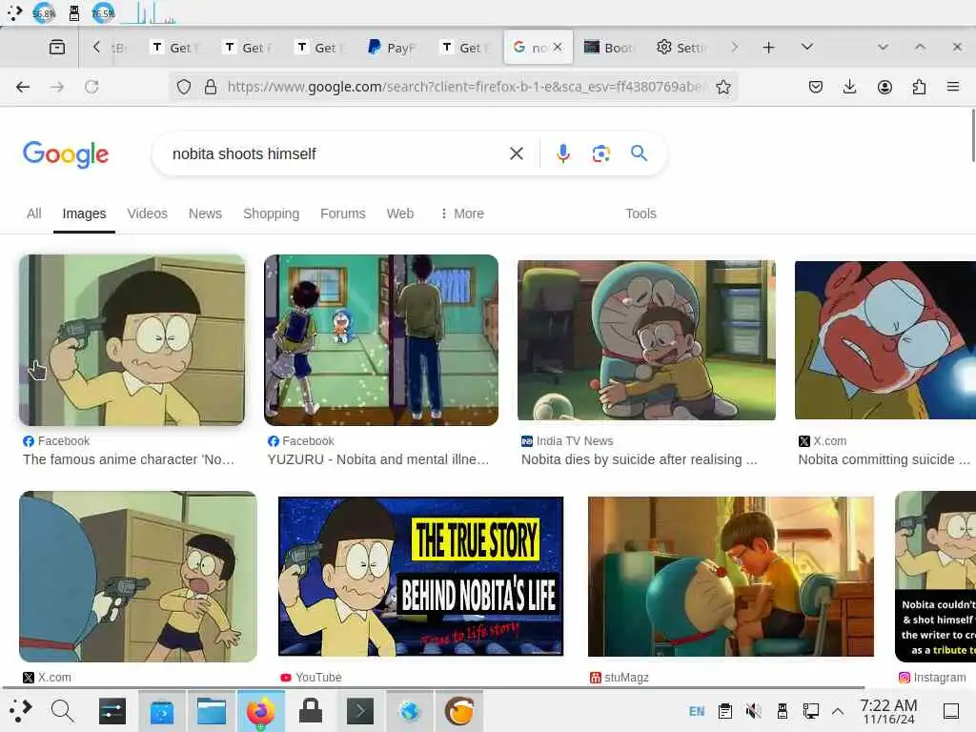
Task: Switch to the Forums results tab
Action: tap(343, 213)
